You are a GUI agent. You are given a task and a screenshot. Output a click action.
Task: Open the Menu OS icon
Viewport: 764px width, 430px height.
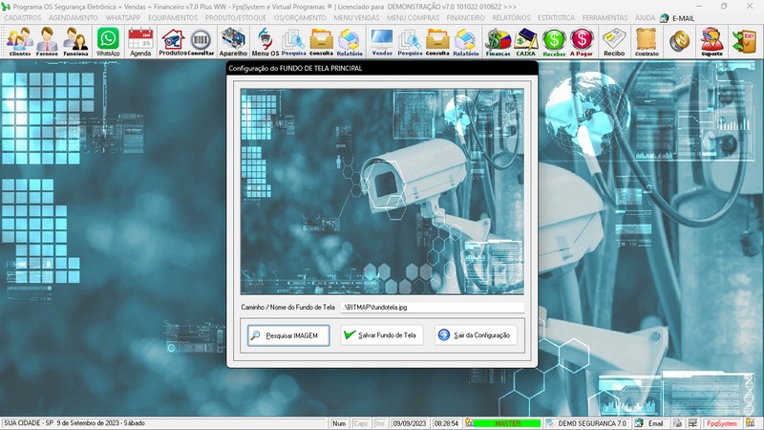[x=265, y=41]
